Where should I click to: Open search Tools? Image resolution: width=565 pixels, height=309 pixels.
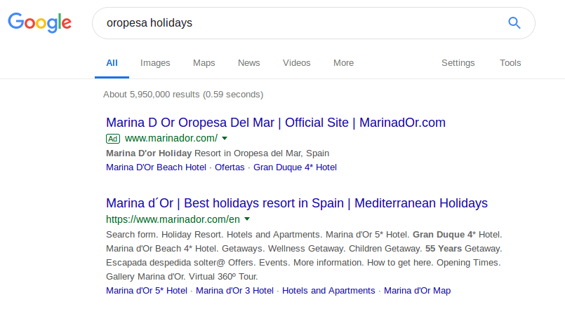pyautogui.click(x=510, y=63)
